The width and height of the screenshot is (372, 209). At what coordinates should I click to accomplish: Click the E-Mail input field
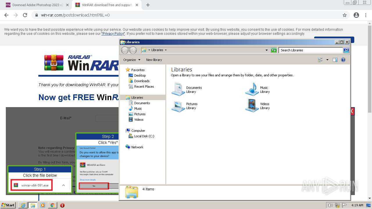click(x=107, y=118)
